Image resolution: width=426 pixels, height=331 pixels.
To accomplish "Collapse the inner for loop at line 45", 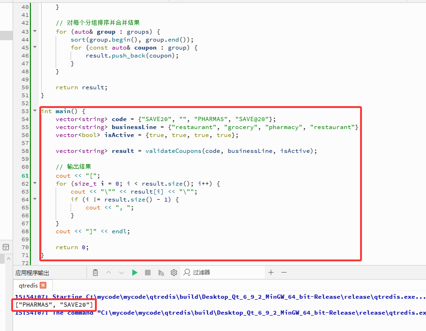I will (x=35, y=47).
